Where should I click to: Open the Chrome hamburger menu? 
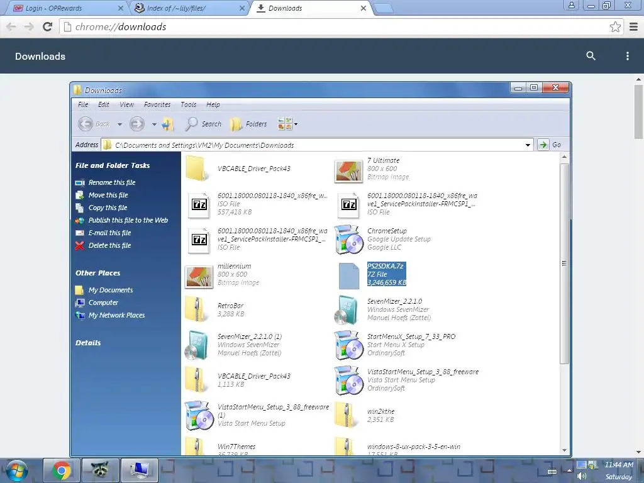(634, 26)
